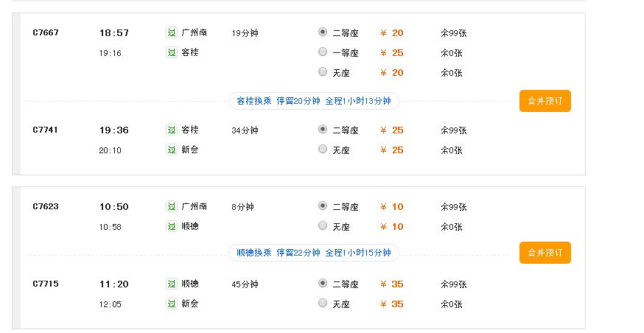Click train number C7715
The width and height of the screenshot is (644, 333).
click(46, 284)
